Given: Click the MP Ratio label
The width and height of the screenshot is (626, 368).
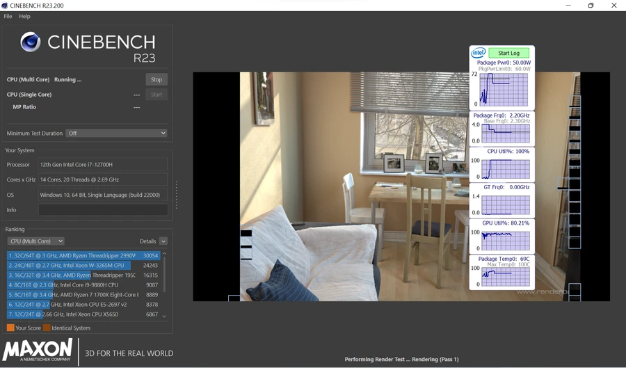Looking at the screenshot, I should coord(24,107).
